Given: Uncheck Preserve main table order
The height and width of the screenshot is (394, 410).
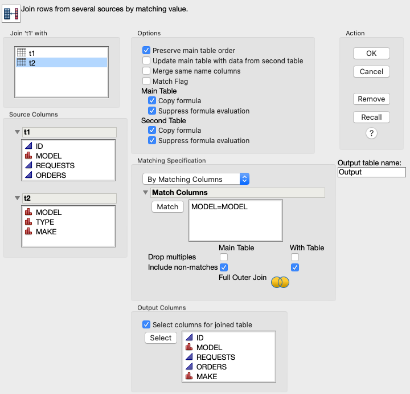Looking at the screenshot, I should tap(146, 50).
